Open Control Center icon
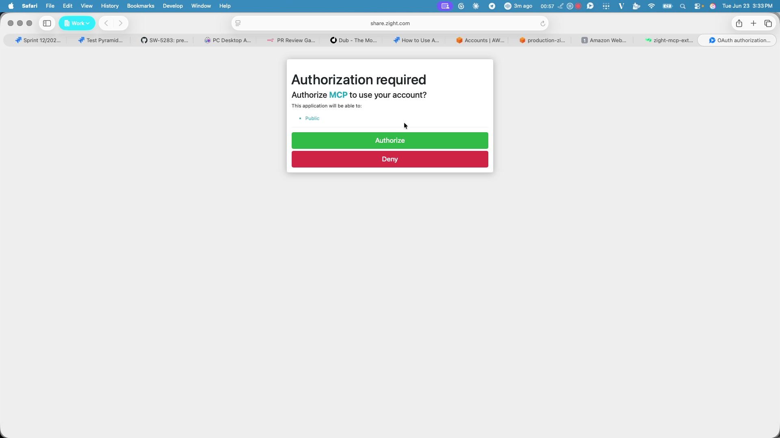 698,6
